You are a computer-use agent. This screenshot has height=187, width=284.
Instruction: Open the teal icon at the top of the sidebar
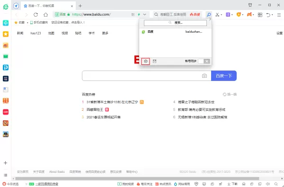[6, 23]
